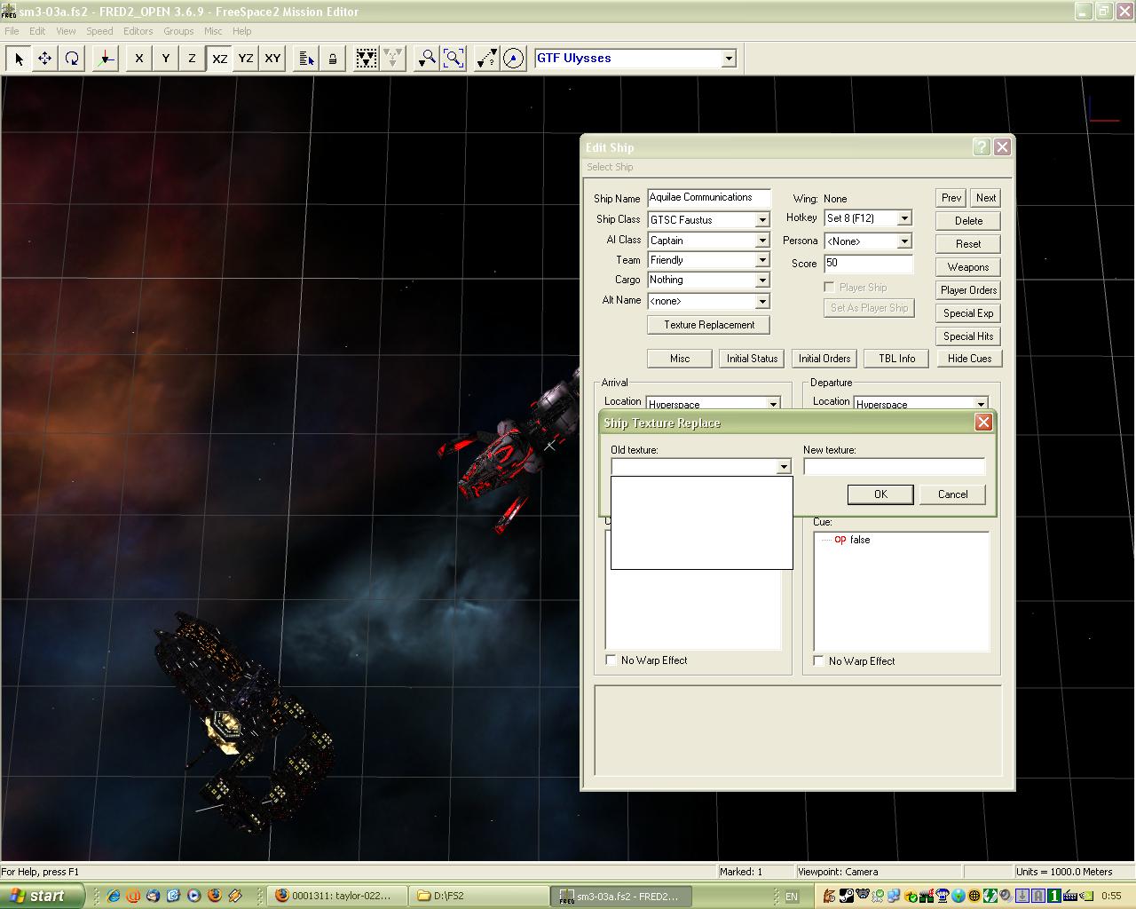Confirm texture replace with OK
Viewport: 1136px width, 909px height.
tap(880, 494)
